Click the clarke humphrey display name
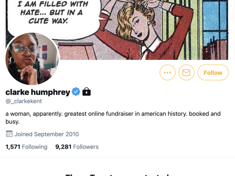 [x=38, y=92]
